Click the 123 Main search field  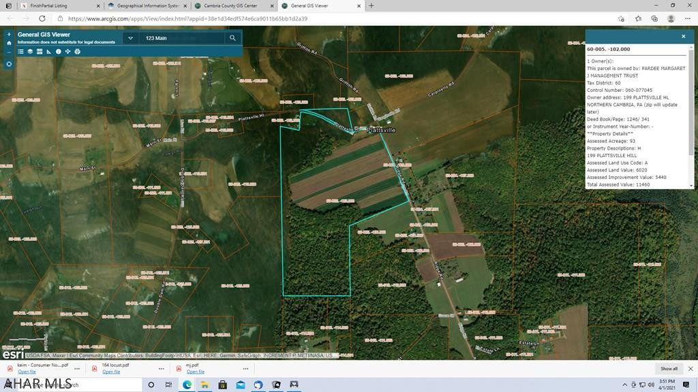(x=181, y=38)
